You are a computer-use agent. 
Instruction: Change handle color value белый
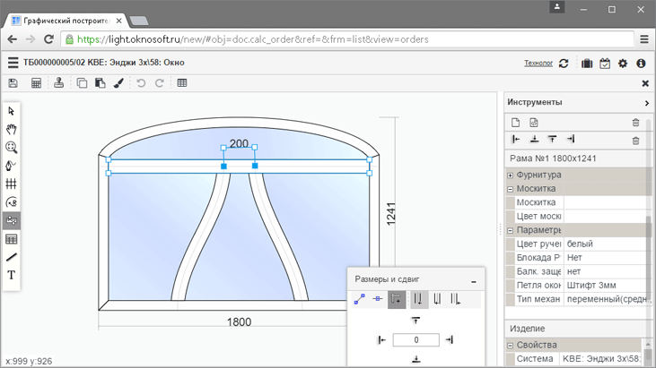click(605, 244)
